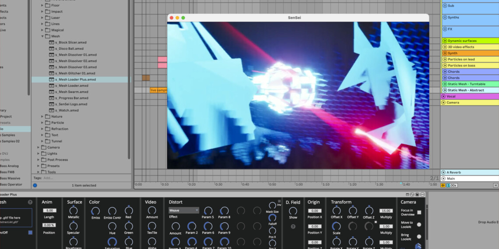Click the blue info icon beside the selection count

point(35,185)
